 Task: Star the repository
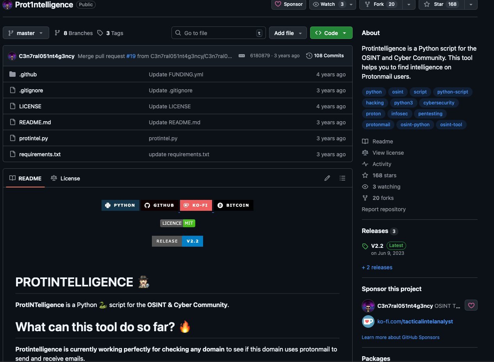(441, 4)
